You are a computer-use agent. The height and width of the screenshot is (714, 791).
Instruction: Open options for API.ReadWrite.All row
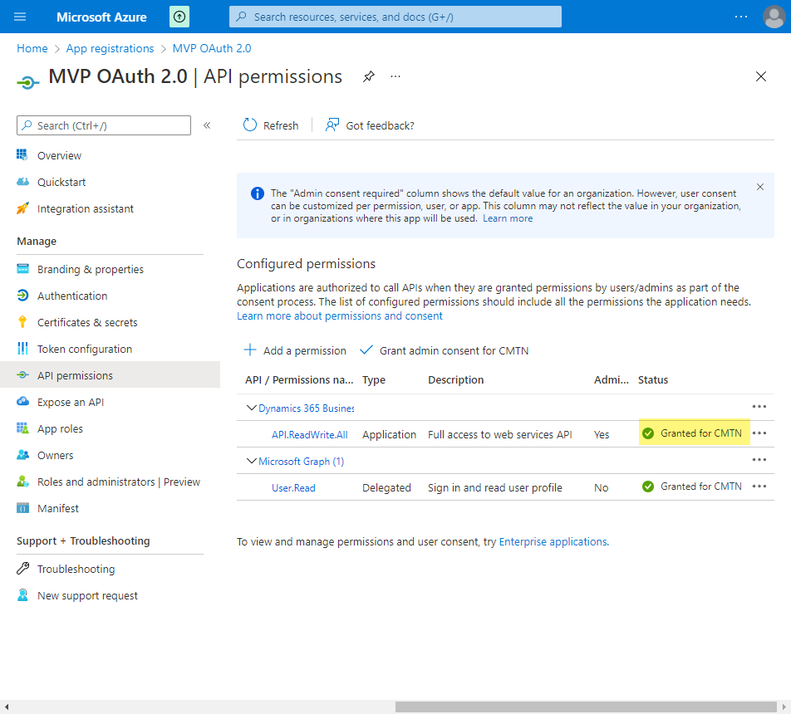click(759, 433)
